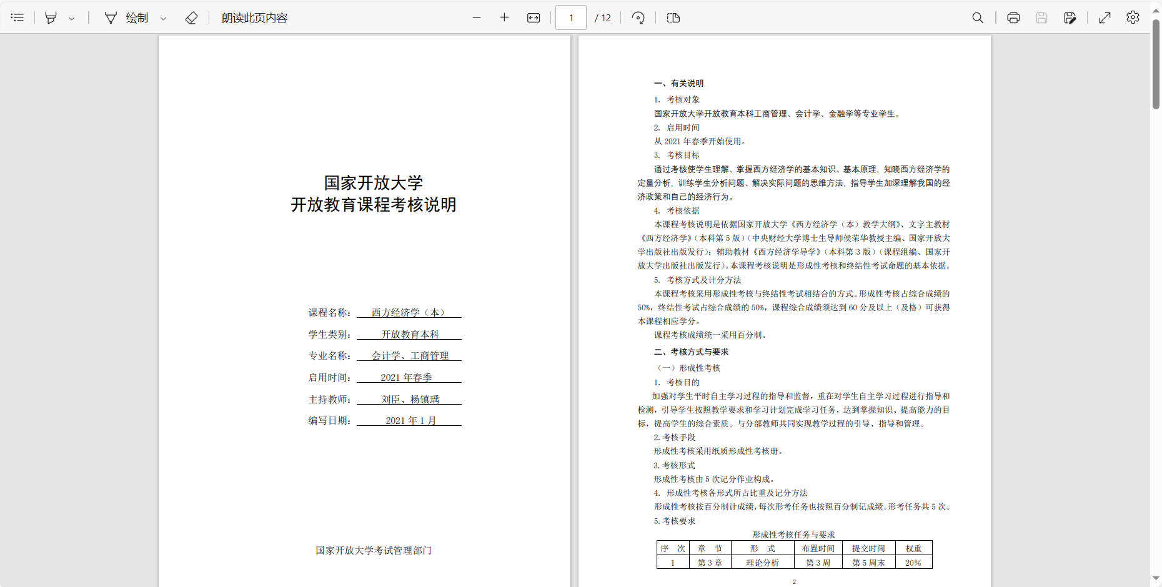Click the table cell 理论分析
The width and height of the screenshot is (1162, 587).
[762, 563]
